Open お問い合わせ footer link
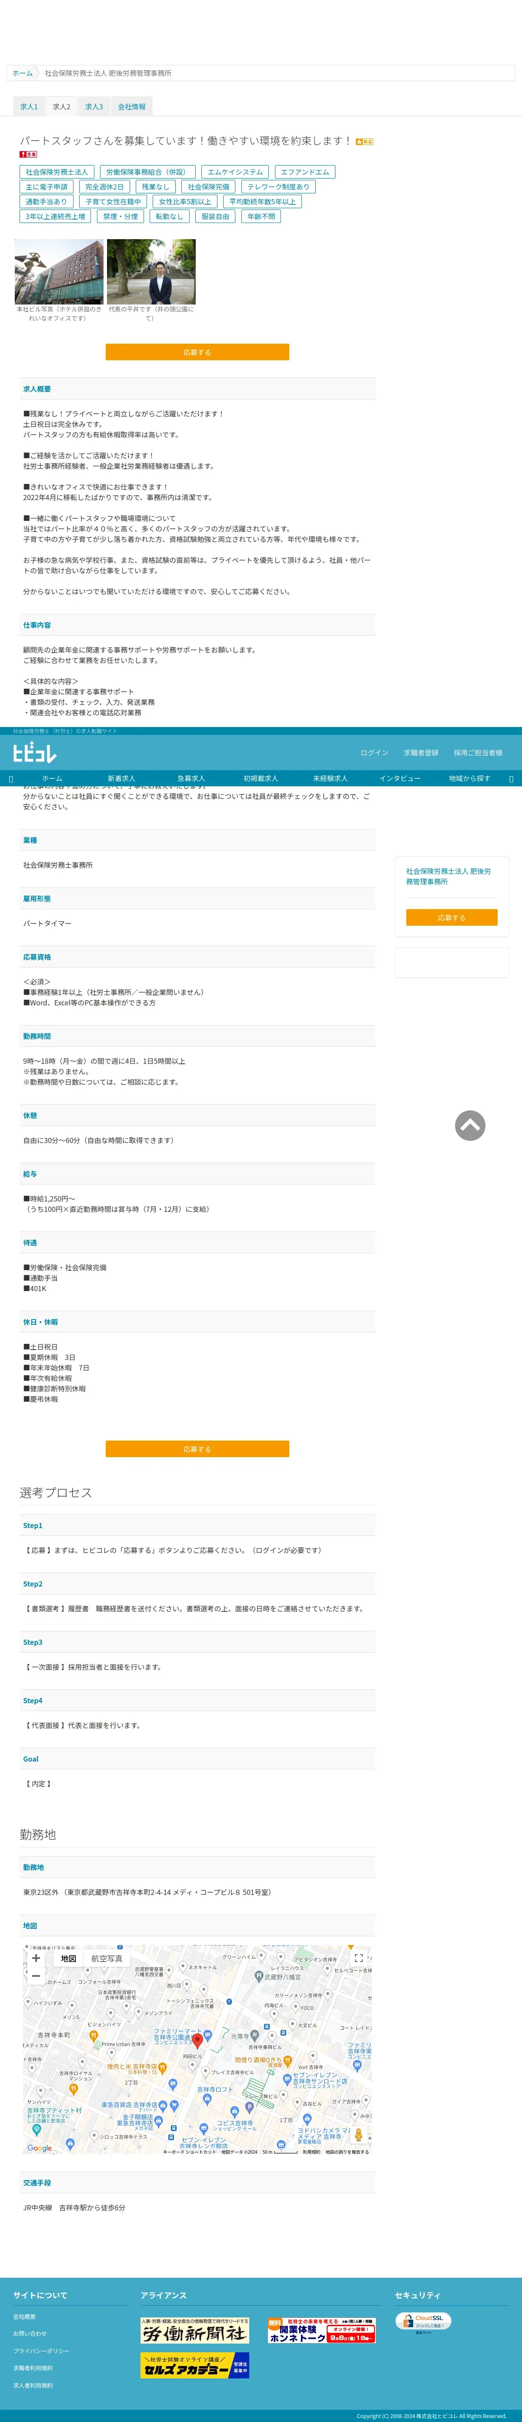Viewport: 522px width, 2422px height. point(29,2334)
